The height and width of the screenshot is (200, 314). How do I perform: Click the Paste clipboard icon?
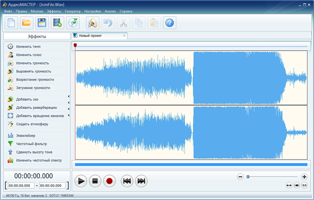[x=154, y=23]
